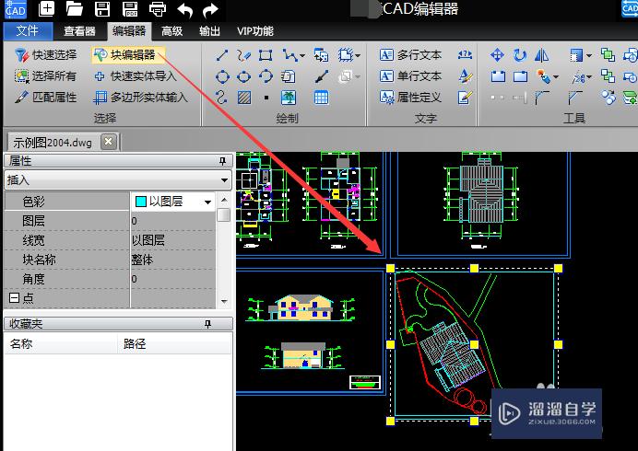Image resolution: width=638 pixels, height=451 pixels.
Task: Select the Ellipse drawing tool
Action: [x=243, y=76]
